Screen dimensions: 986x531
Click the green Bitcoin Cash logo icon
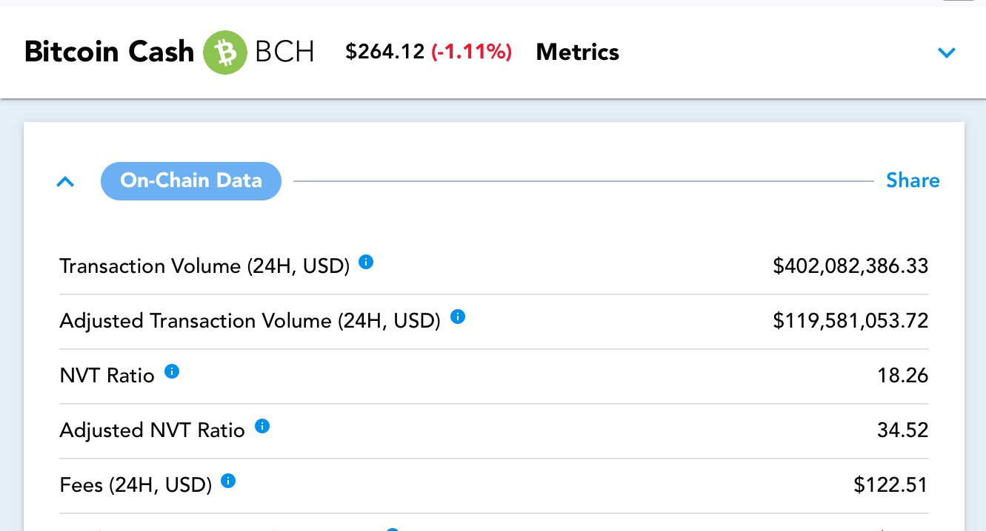[225, 53]
